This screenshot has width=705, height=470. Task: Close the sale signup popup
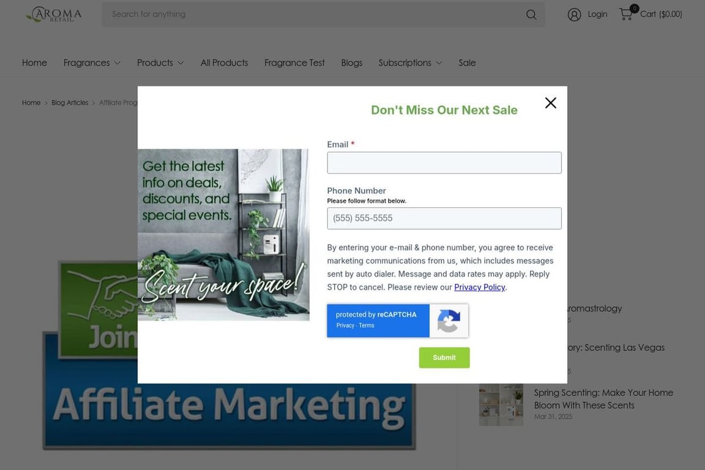tap(550, 103)
